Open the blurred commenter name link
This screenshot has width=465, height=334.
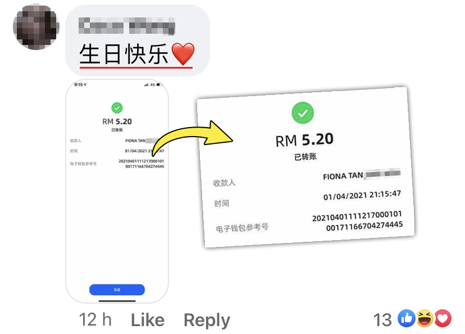126,26
